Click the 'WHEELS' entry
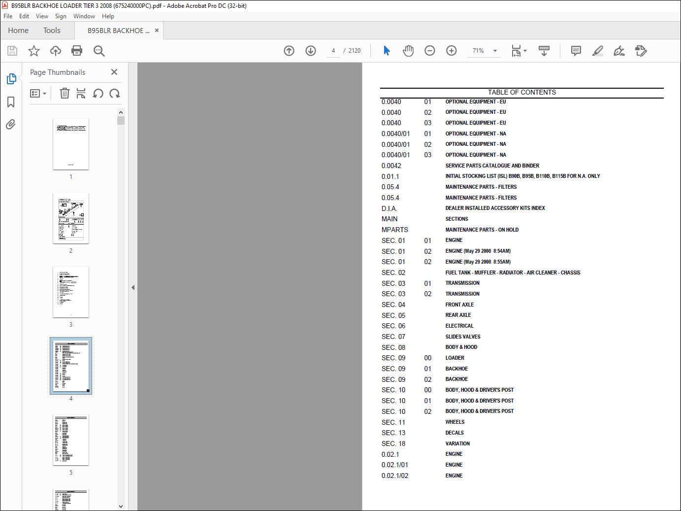Viewport: 681px width, 511px height. (454, 422)
